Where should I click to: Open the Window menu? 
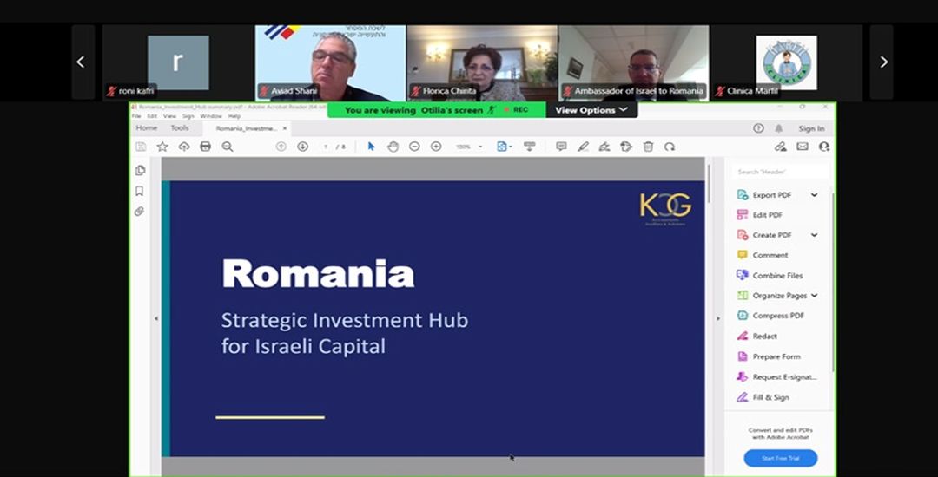[211, 115]
